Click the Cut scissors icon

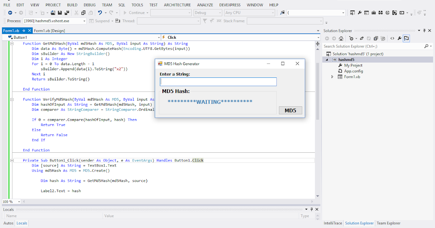pyautogui.click(x=76, y=13)
